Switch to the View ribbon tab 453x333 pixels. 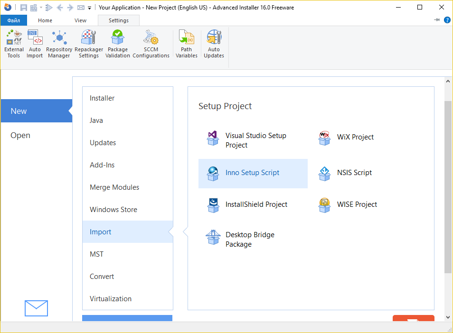click(80, 20)
